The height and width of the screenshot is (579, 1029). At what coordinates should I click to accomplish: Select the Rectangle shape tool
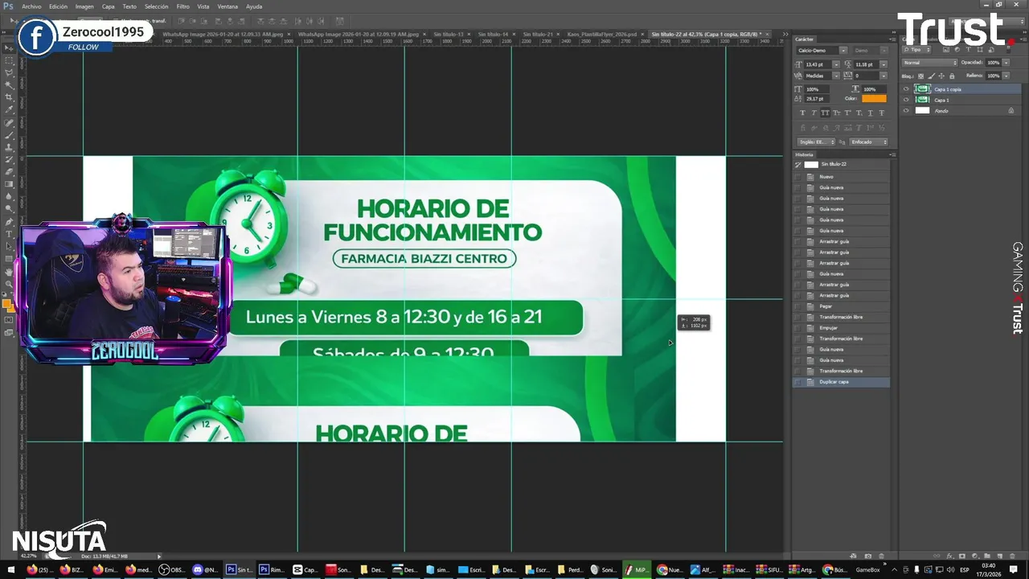tap(10, 259)
